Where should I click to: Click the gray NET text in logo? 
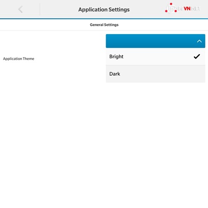[196, 9]
